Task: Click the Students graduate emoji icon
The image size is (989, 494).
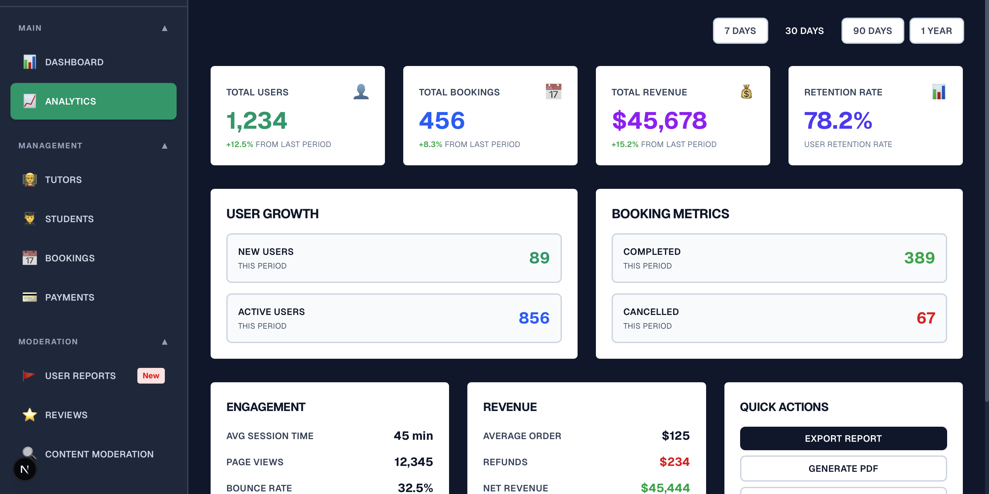Action: point(29,219)
